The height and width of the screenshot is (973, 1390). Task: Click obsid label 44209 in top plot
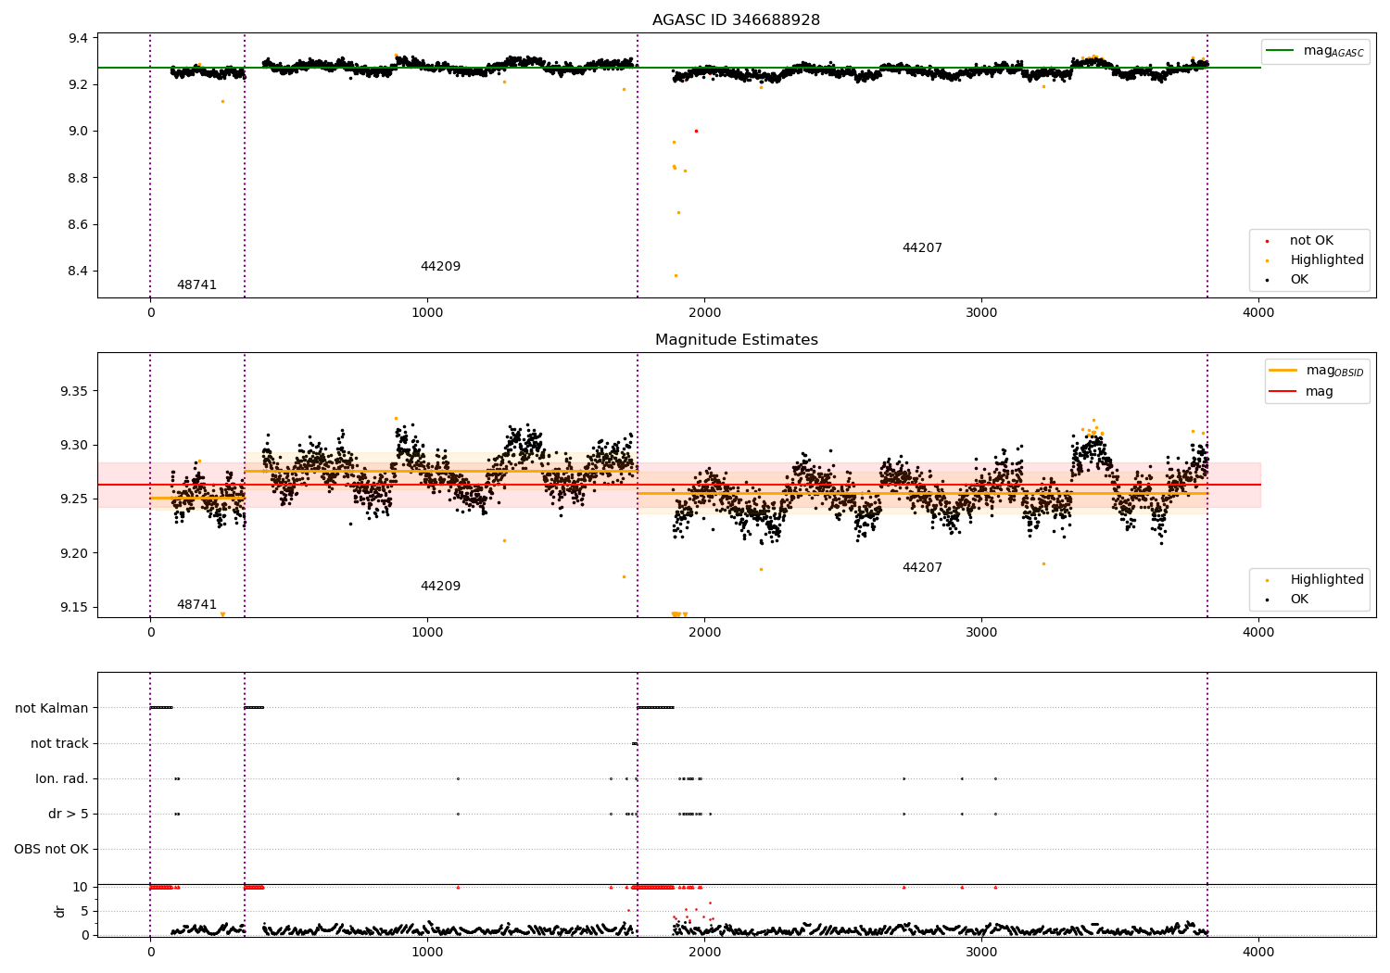[440, 267]
